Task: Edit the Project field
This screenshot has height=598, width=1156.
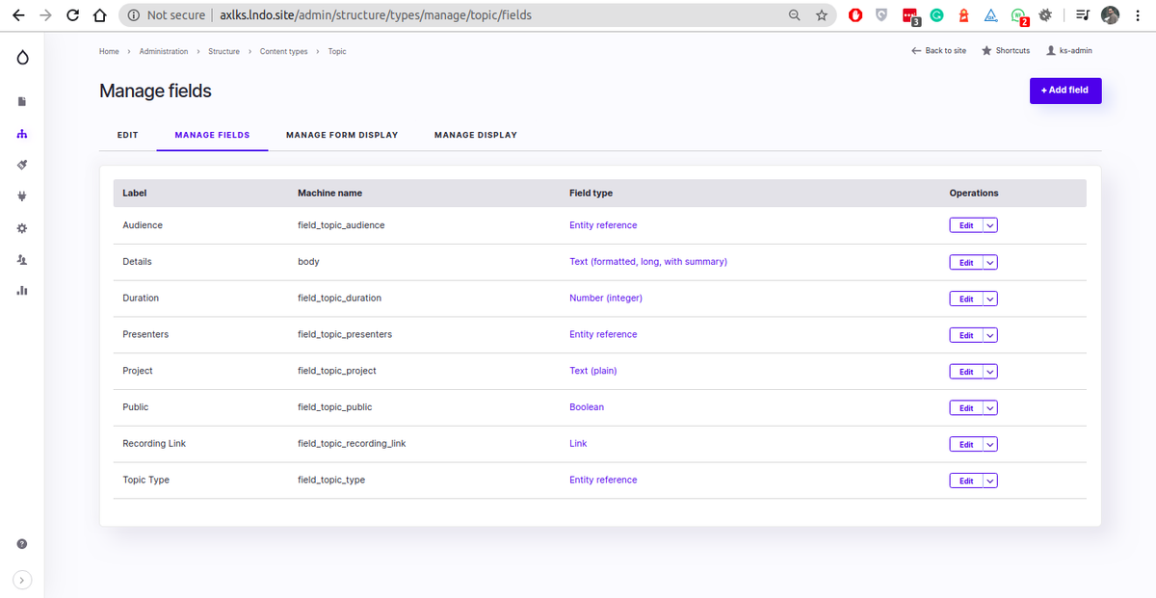Action: click(966, 372)
